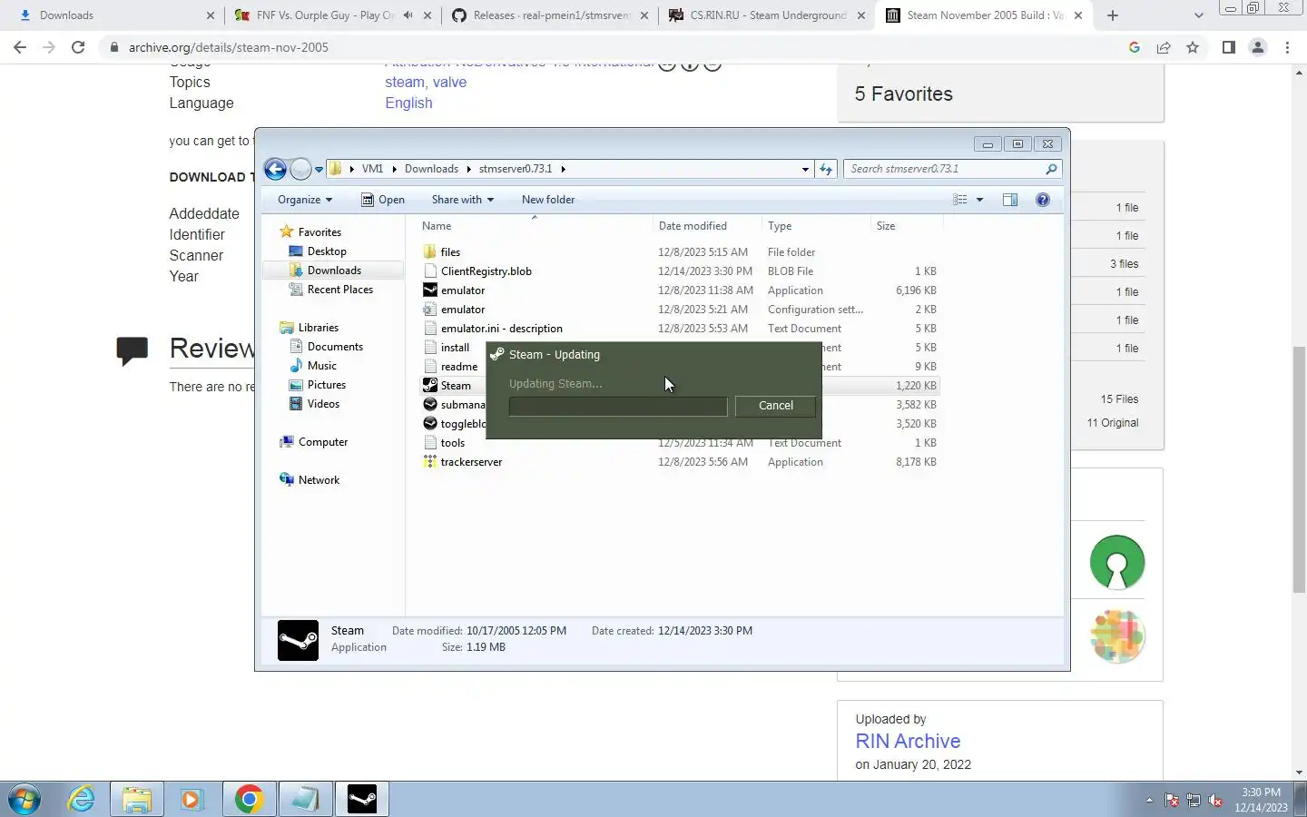Open RIN Archive uploader link

(x=908, y=742)
